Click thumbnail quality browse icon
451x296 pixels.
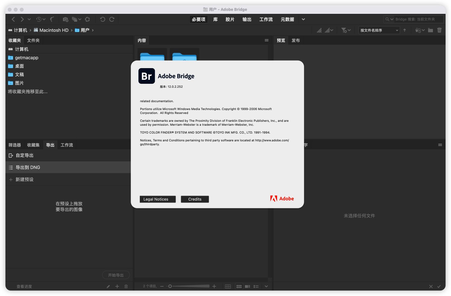pyautogui.click(x=319, y=30)
